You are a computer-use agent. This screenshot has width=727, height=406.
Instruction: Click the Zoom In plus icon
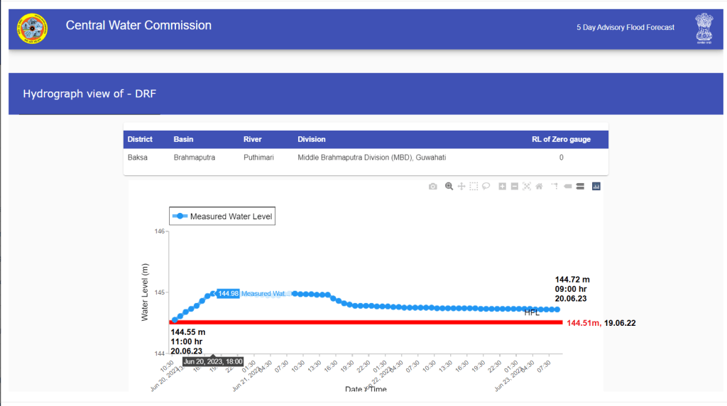(x=502, y=187)
